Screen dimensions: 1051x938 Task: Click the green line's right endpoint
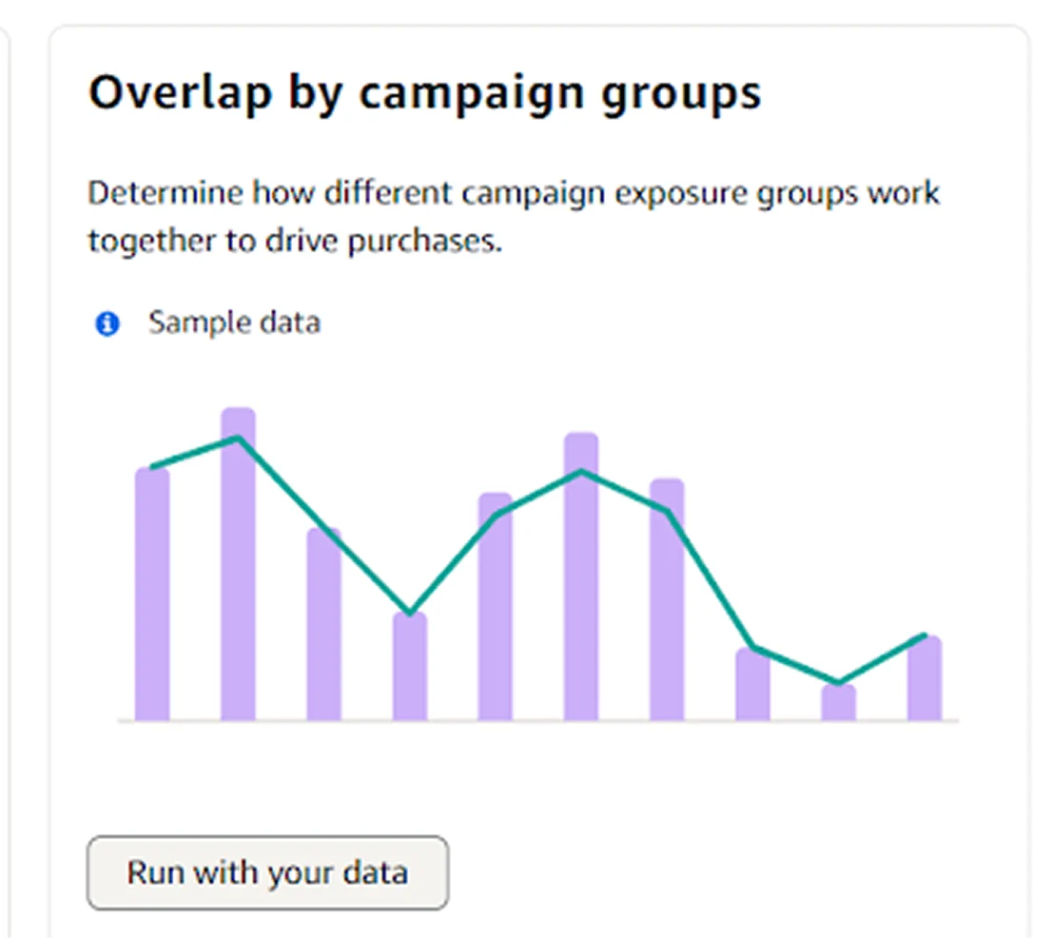(x=924, y=635)
